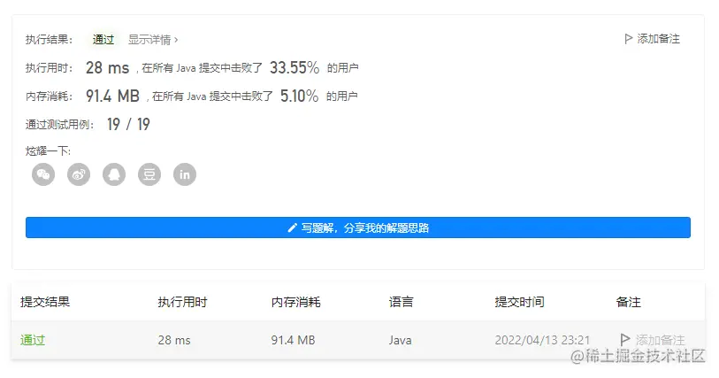This screenshot has width=719, height=378.
Task: Click the 炫耀一下 label
Action: tap(48, 150)
